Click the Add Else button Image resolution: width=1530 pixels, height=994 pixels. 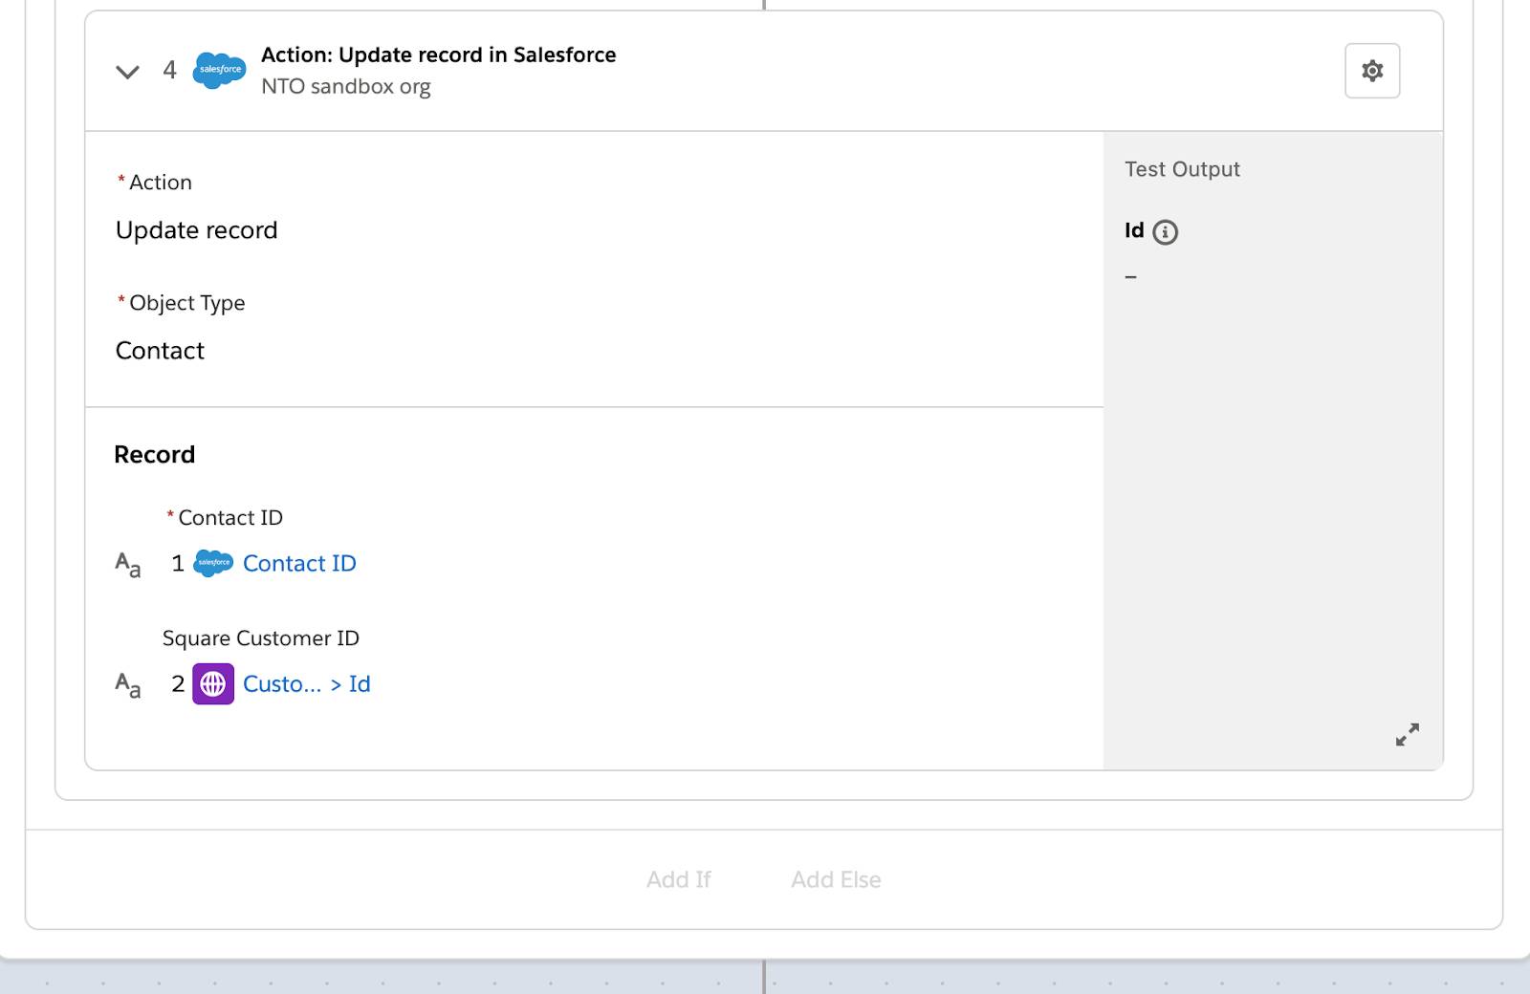click(836, 879)
